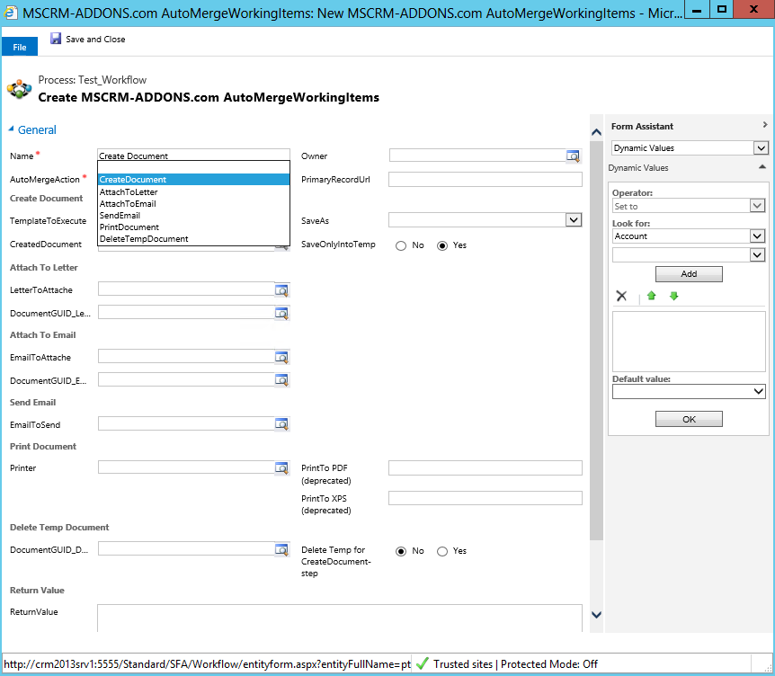Click the DocumentGUID_E... input field

point(186,379)
